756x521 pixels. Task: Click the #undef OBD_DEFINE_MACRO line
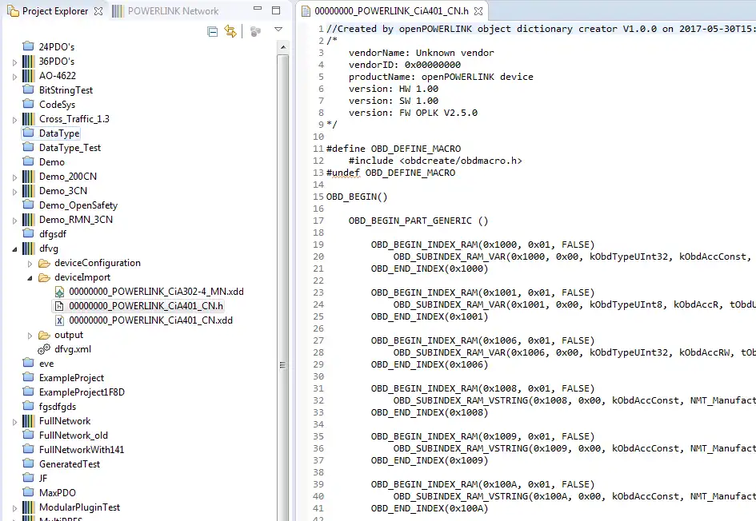click(x=390, y=173)
